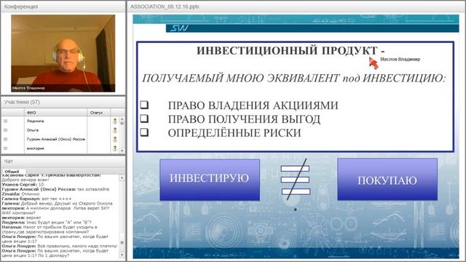Screen dimensions: 466x262
Task: Select participant Гуркин Алексей (Омск) Россия
Action: point(55,139)
